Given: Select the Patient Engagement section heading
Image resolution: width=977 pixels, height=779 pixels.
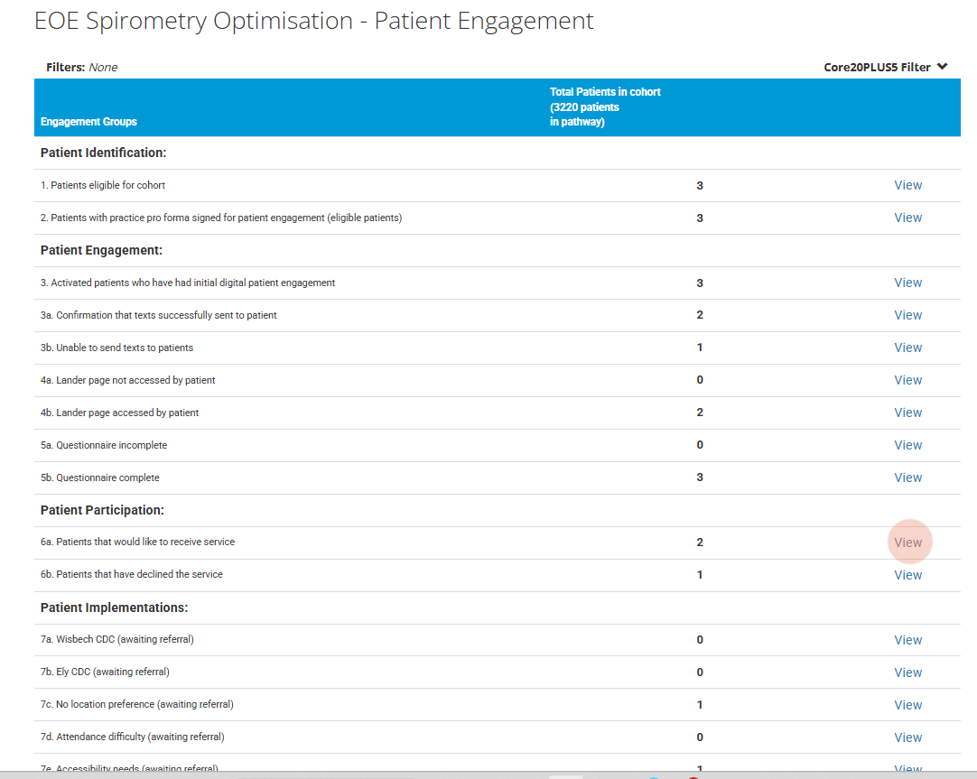Looking at the screenshot, I should [101, 250].
